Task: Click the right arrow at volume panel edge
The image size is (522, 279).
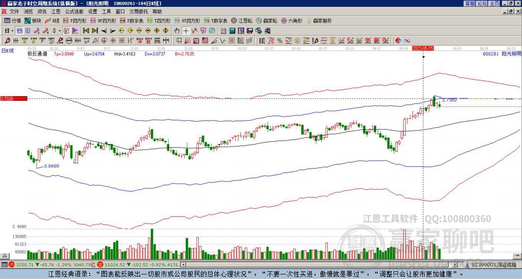Action: coord(518,256)
